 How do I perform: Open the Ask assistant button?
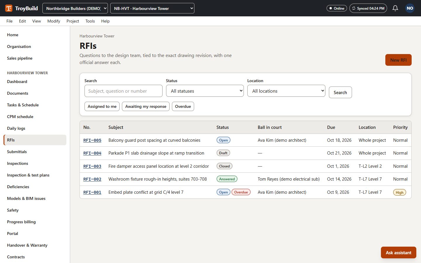pos(398,252)
